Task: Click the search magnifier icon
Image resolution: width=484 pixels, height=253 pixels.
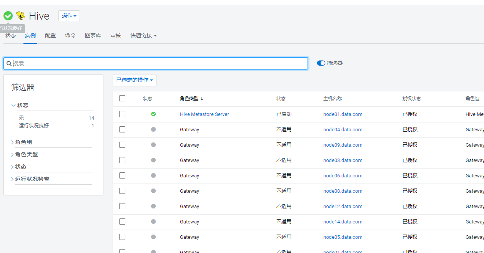Action: 9,63
